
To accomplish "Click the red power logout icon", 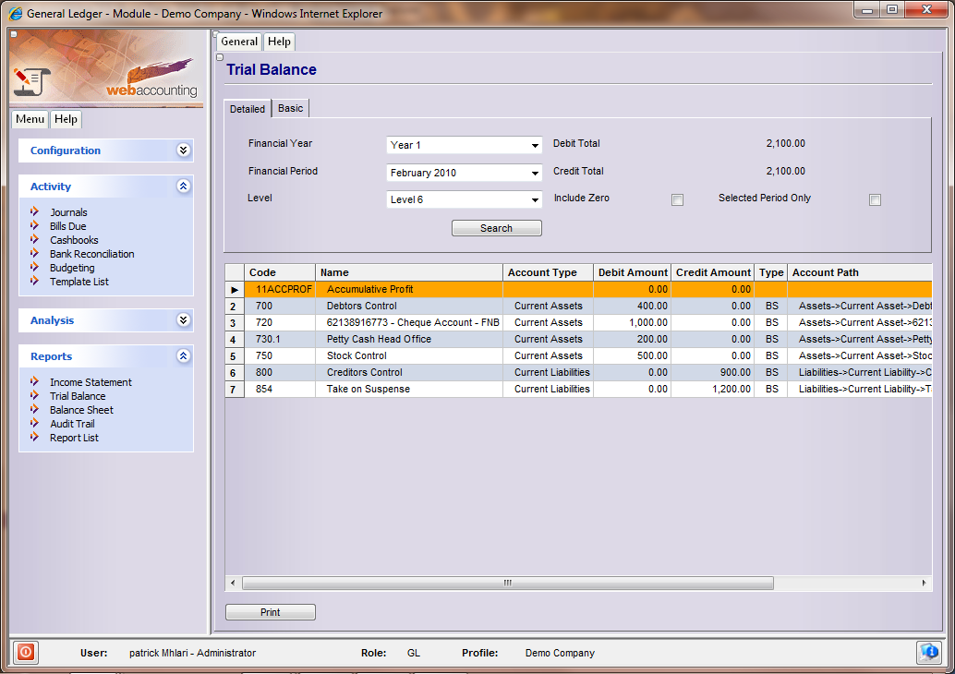I will coord(26,652).
